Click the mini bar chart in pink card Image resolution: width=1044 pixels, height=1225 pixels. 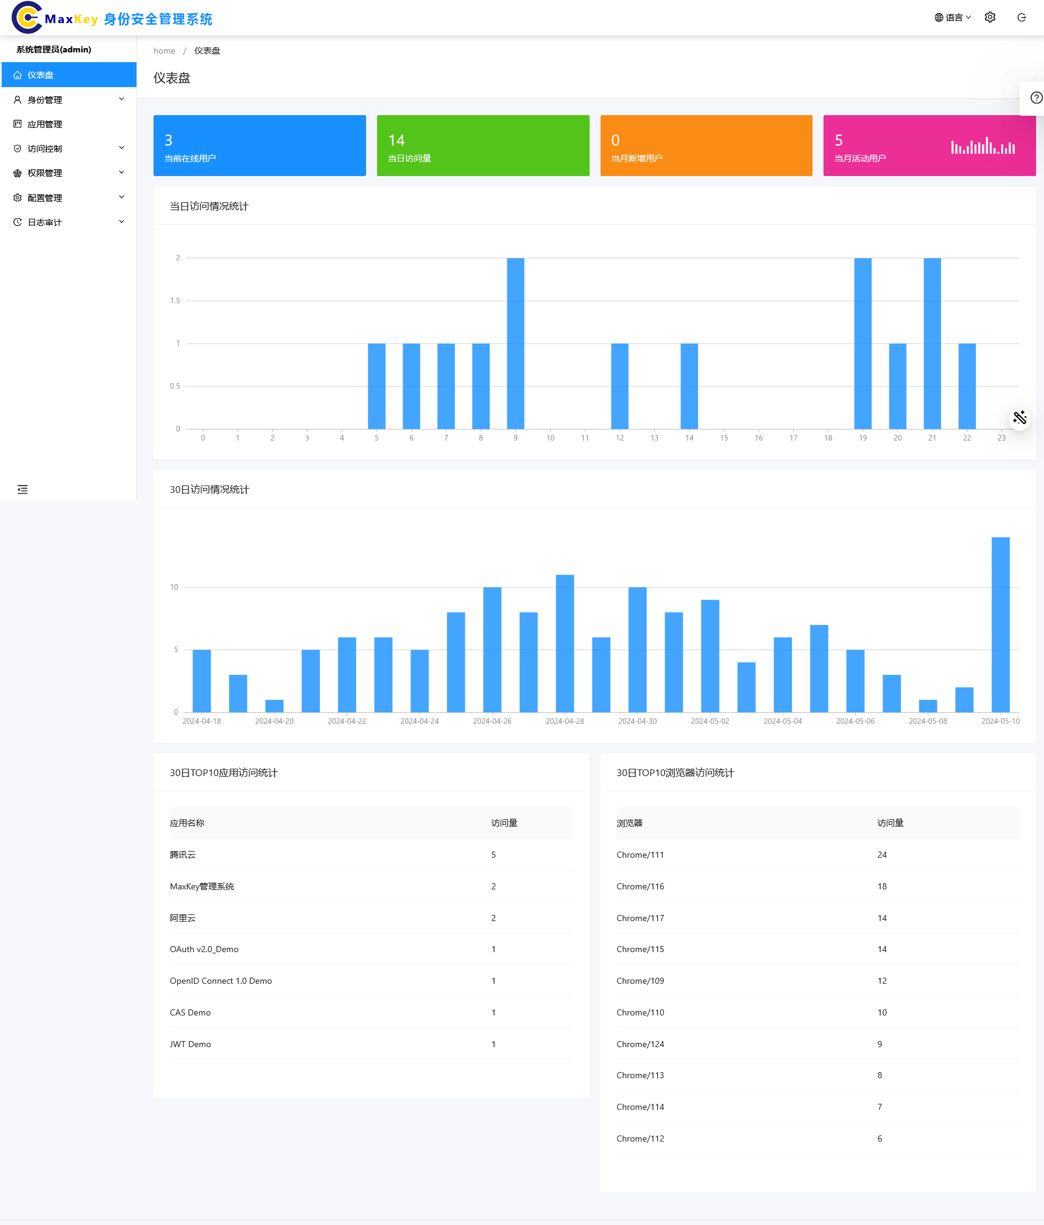[982, 146]
